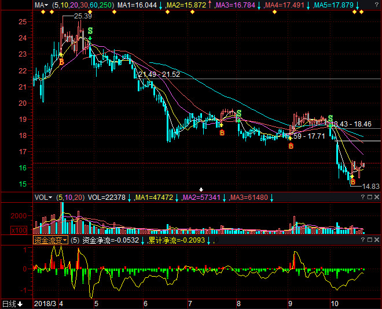Close the volume panel using its X icon
The width and height of the screenshot is (382, 309).
377,198
